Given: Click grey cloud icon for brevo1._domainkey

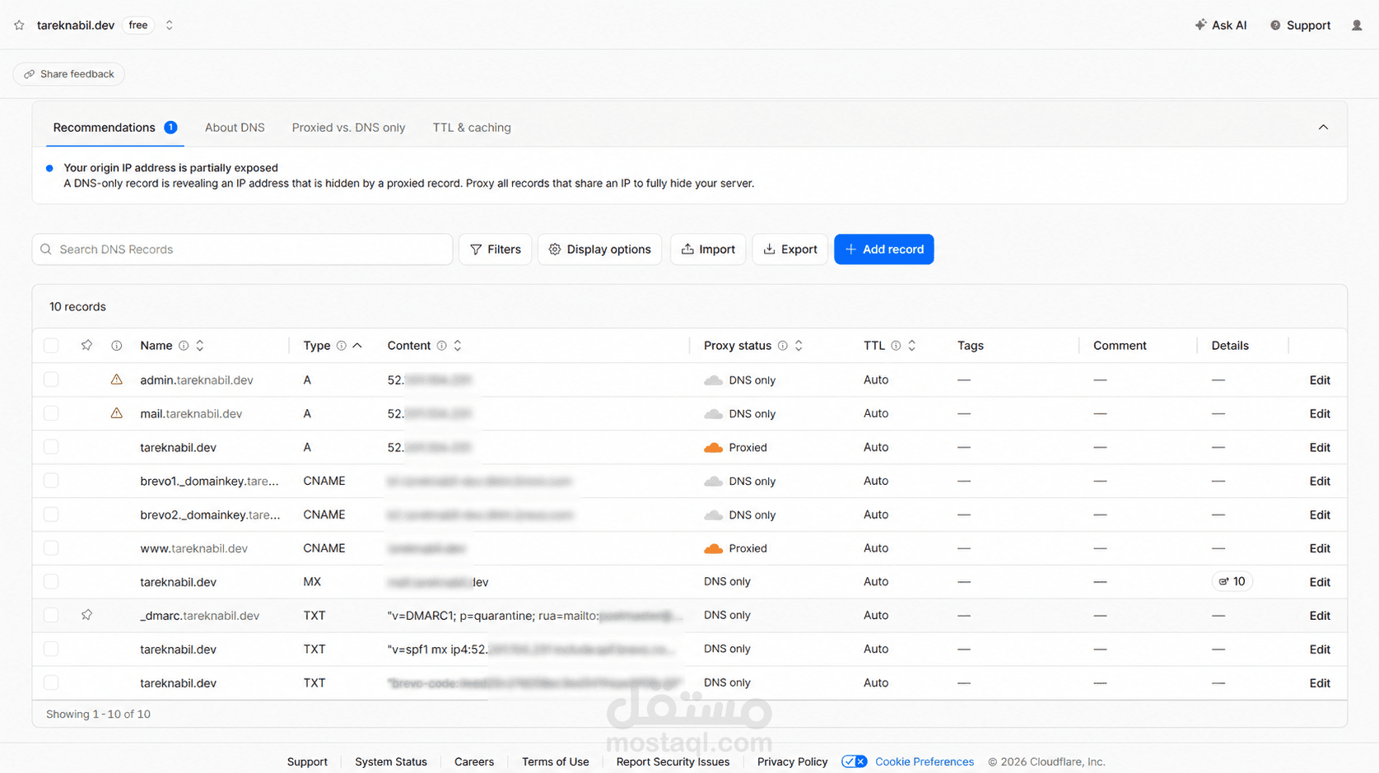Looking at the screenshot, I should coord(713,482).
